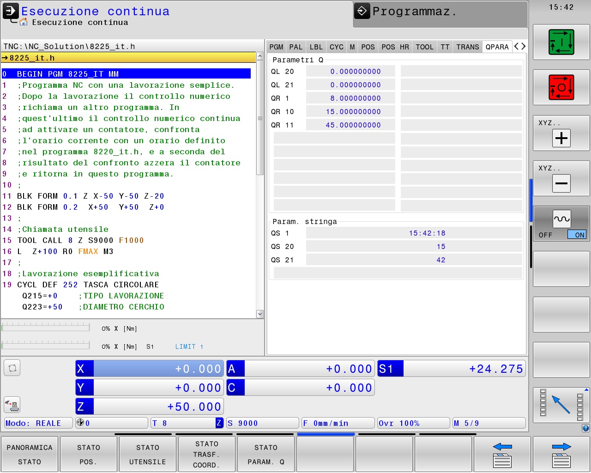Click the X axis torque load bar
Viewport: 591px width, 473px height.
coord(46,327)
